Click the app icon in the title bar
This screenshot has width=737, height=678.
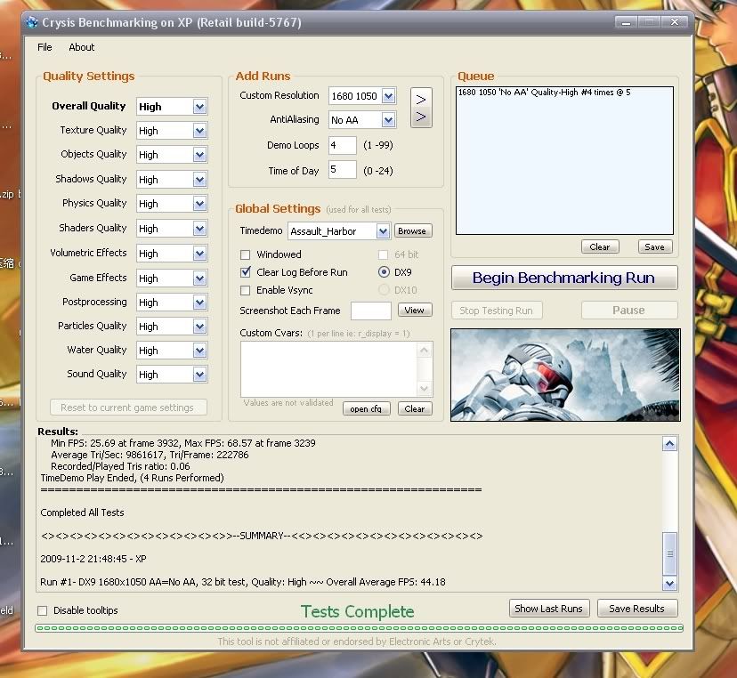[x=31, y=22]
